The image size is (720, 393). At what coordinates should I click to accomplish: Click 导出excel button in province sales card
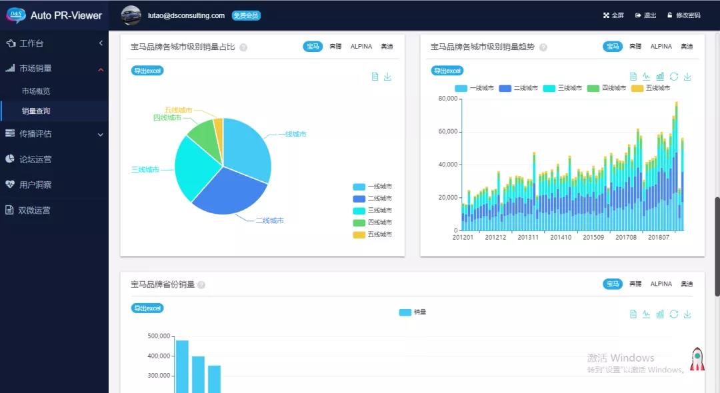click(147, 308)
